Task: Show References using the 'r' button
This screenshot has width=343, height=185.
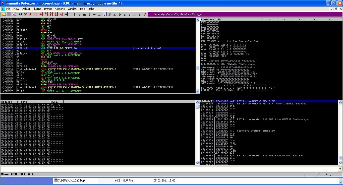Action: pyautogui.click(x=130, y=14)
